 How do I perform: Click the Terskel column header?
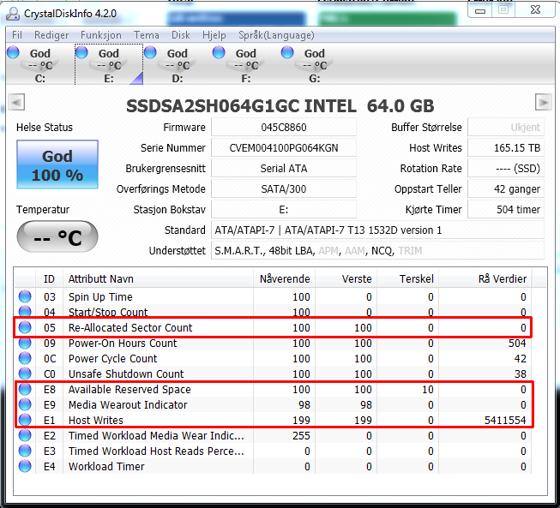(x=407, y=278)
